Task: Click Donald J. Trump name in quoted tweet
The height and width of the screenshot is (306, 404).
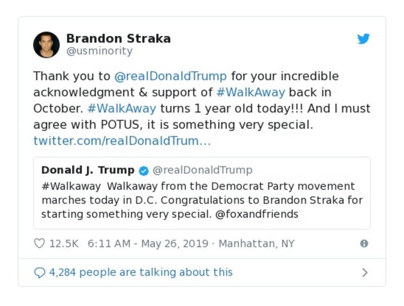Action: (88, 170)
